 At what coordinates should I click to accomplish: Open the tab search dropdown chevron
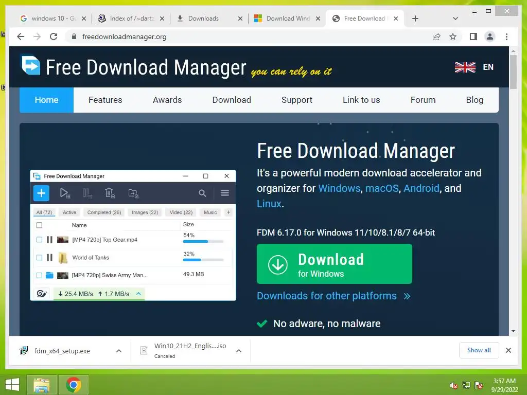point(455,19)
